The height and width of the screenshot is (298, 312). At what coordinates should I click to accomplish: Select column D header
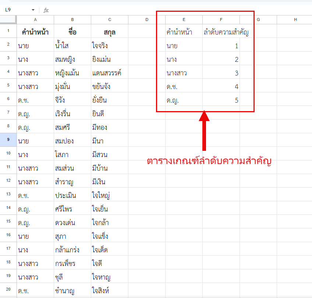point(147,20)
